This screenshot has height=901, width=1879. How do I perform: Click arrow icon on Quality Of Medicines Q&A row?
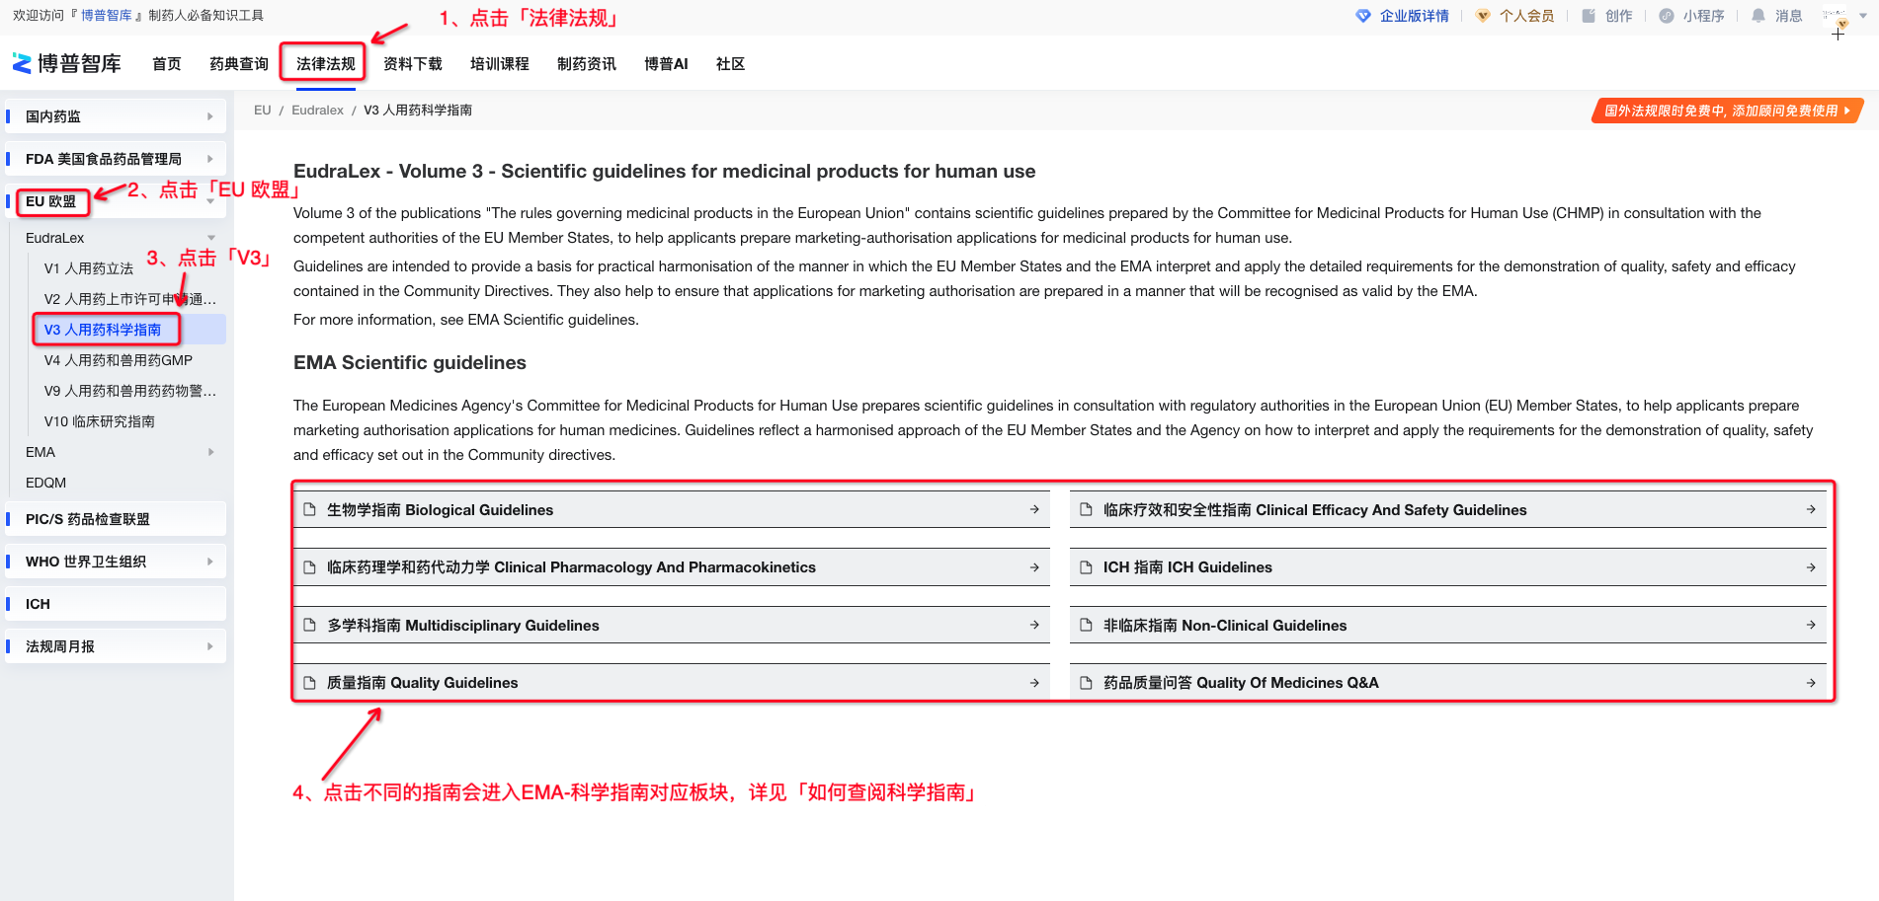(x=1811, y=683)
